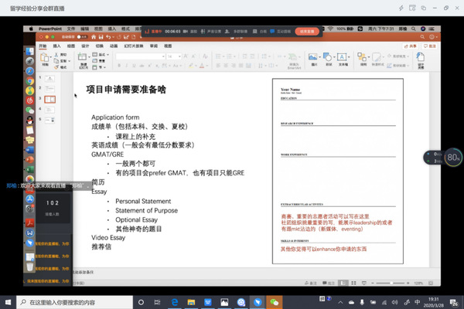The width and height of the screenshot is (464, 309).
Task: Open Finder icon in macOS dock
Action: pyautogui.click(x=29, y=52)
